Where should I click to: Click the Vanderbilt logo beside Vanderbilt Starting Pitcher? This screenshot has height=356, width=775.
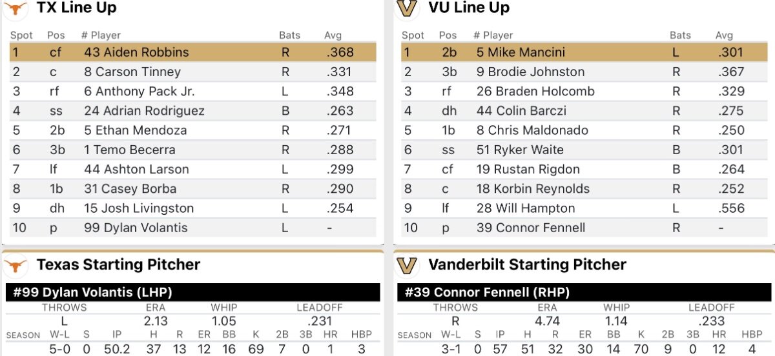[407, 265]
